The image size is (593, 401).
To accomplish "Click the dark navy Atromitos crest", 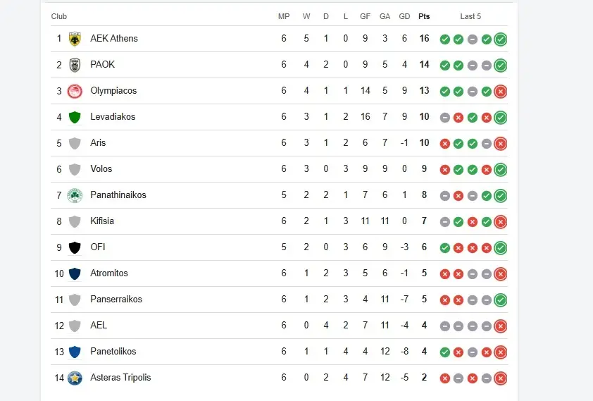I will pyautogui.click(x=75, y=273).
